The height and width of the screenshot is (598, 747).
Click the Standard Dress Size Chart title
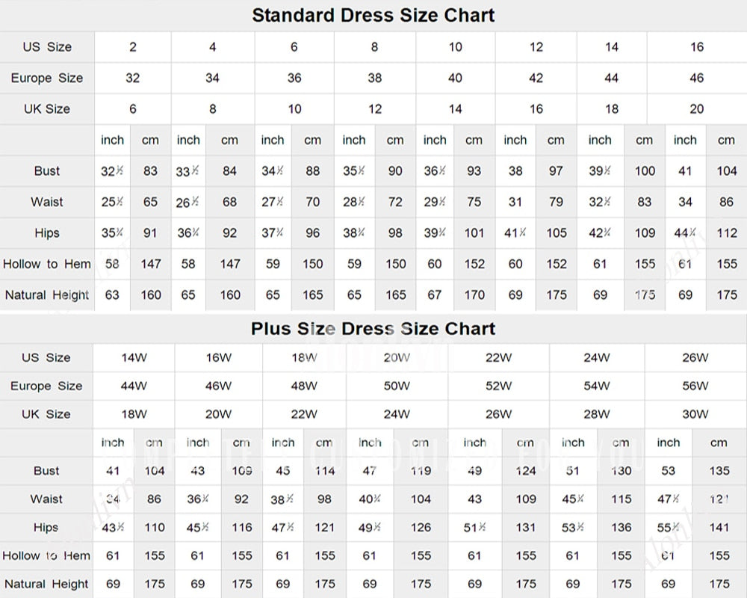[x=373, y=15]
